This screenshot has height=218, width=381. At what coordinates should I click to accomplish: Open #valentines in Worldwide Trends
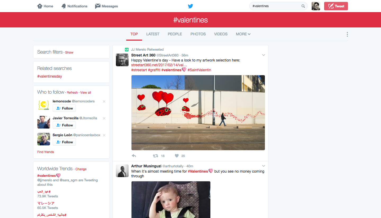pos(47,176)
